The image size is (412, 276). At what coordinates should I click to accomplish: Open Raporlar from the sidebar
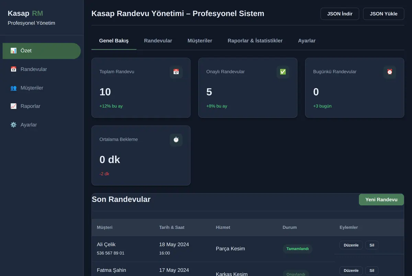[x=42, y=106]
